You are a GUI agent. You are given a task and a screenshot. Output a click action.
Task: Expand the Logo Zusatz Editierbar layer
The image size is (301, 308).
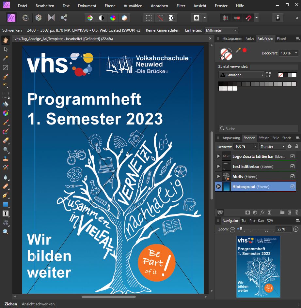218,156
